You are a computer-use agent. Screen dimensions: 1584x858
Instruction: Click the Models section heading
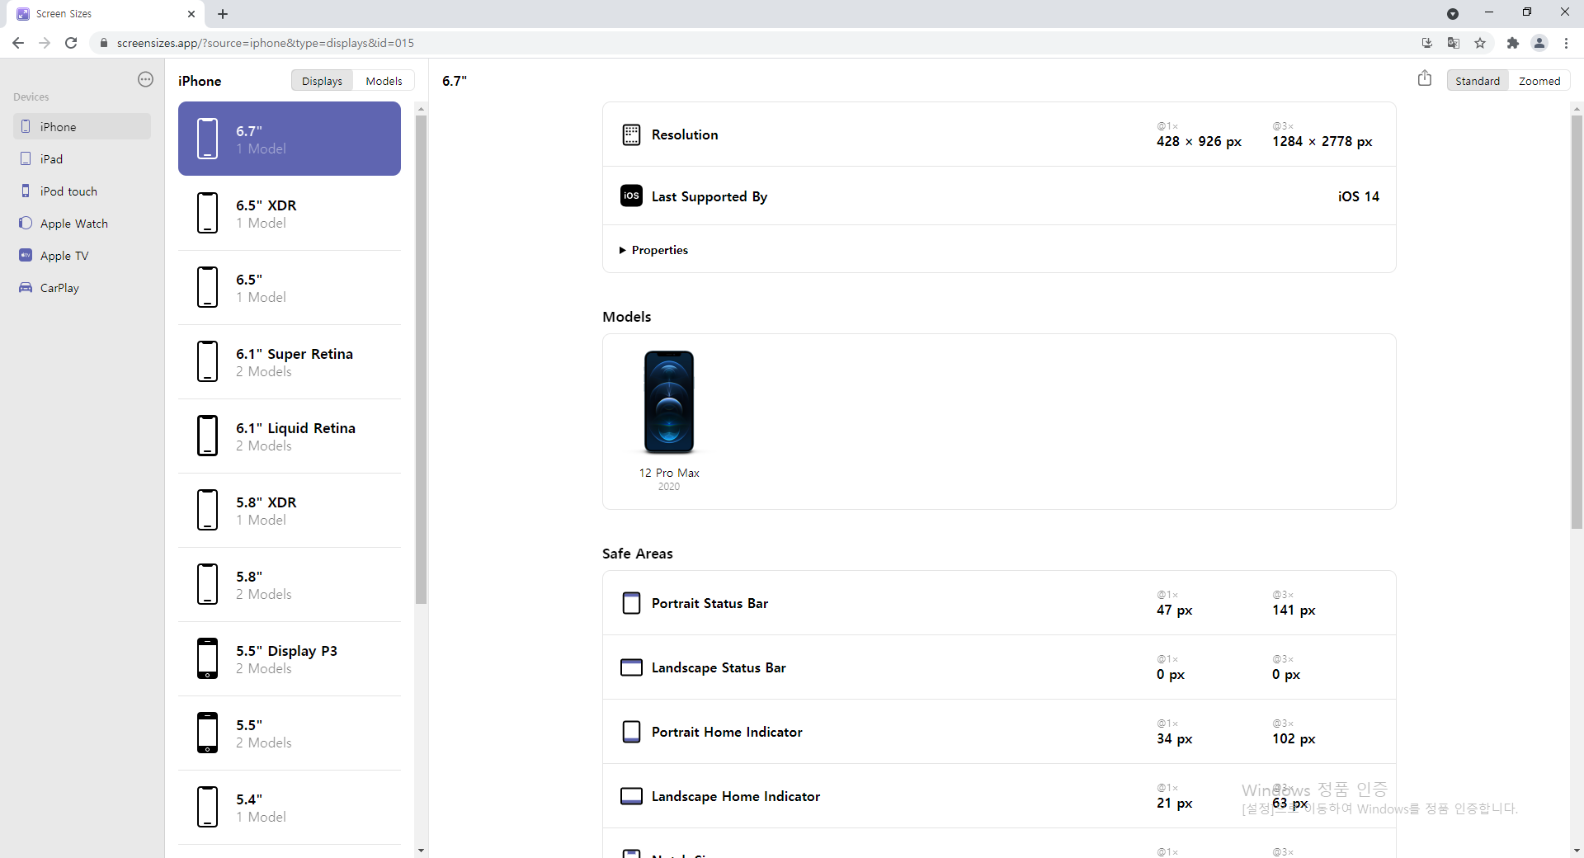626,317
